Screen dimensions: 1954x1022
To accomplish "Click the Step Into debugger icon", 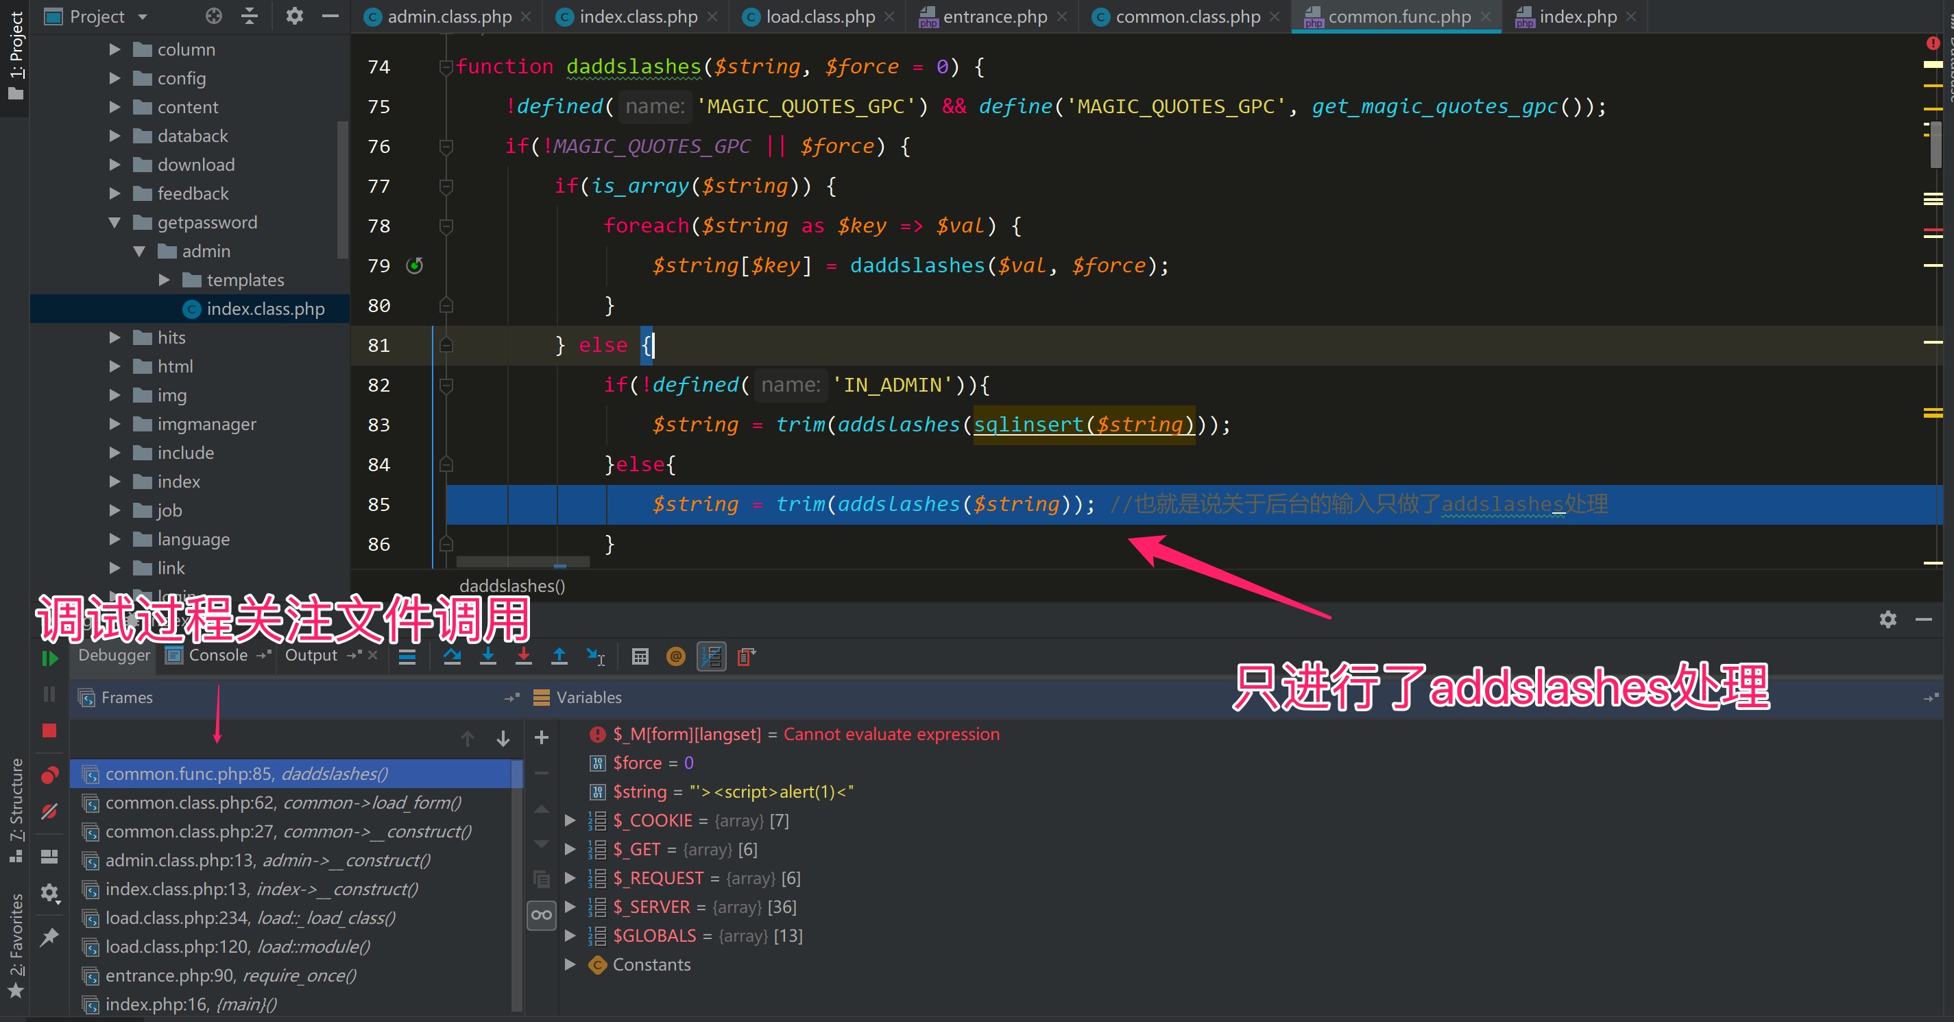I will click(x=487, y=656).
